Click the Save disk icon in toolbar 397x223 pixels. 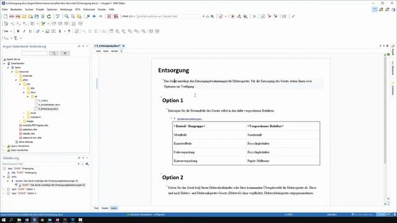(37, 17)
